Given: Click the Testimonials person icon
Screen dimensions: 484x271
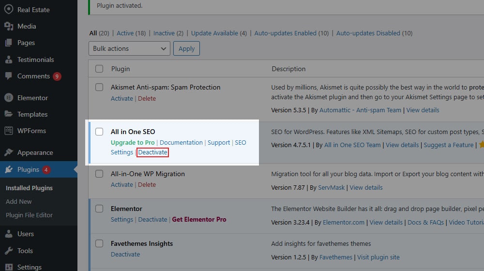Looking at the screenshot, I should pos(9,60).
